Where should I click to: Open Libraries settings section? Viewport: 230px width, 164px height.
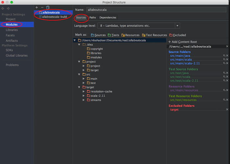12,30
